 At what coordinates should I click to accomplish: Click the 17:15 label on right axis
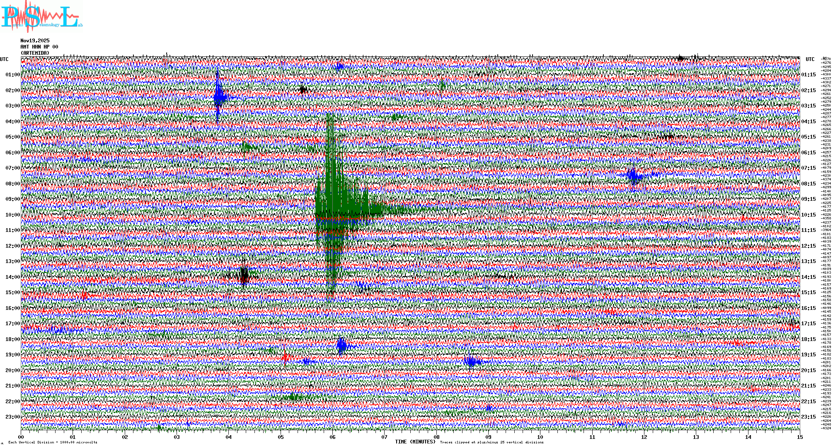point(808,324)
